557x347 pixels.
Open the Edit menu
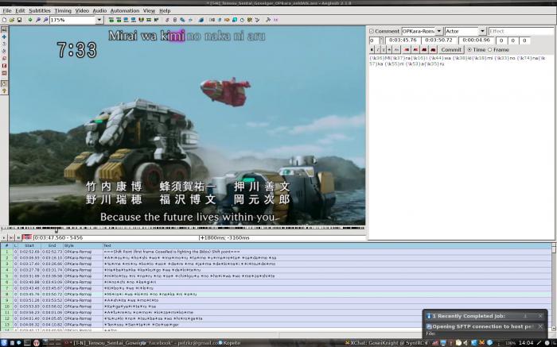[20, 10]
